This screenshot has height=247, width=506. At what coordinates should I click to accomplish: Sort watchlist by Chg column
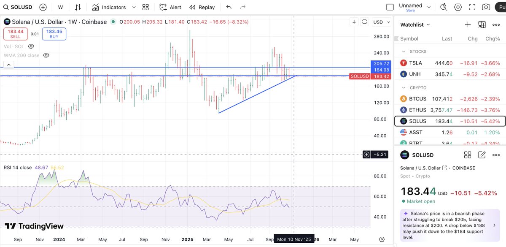tap(473, 39)
